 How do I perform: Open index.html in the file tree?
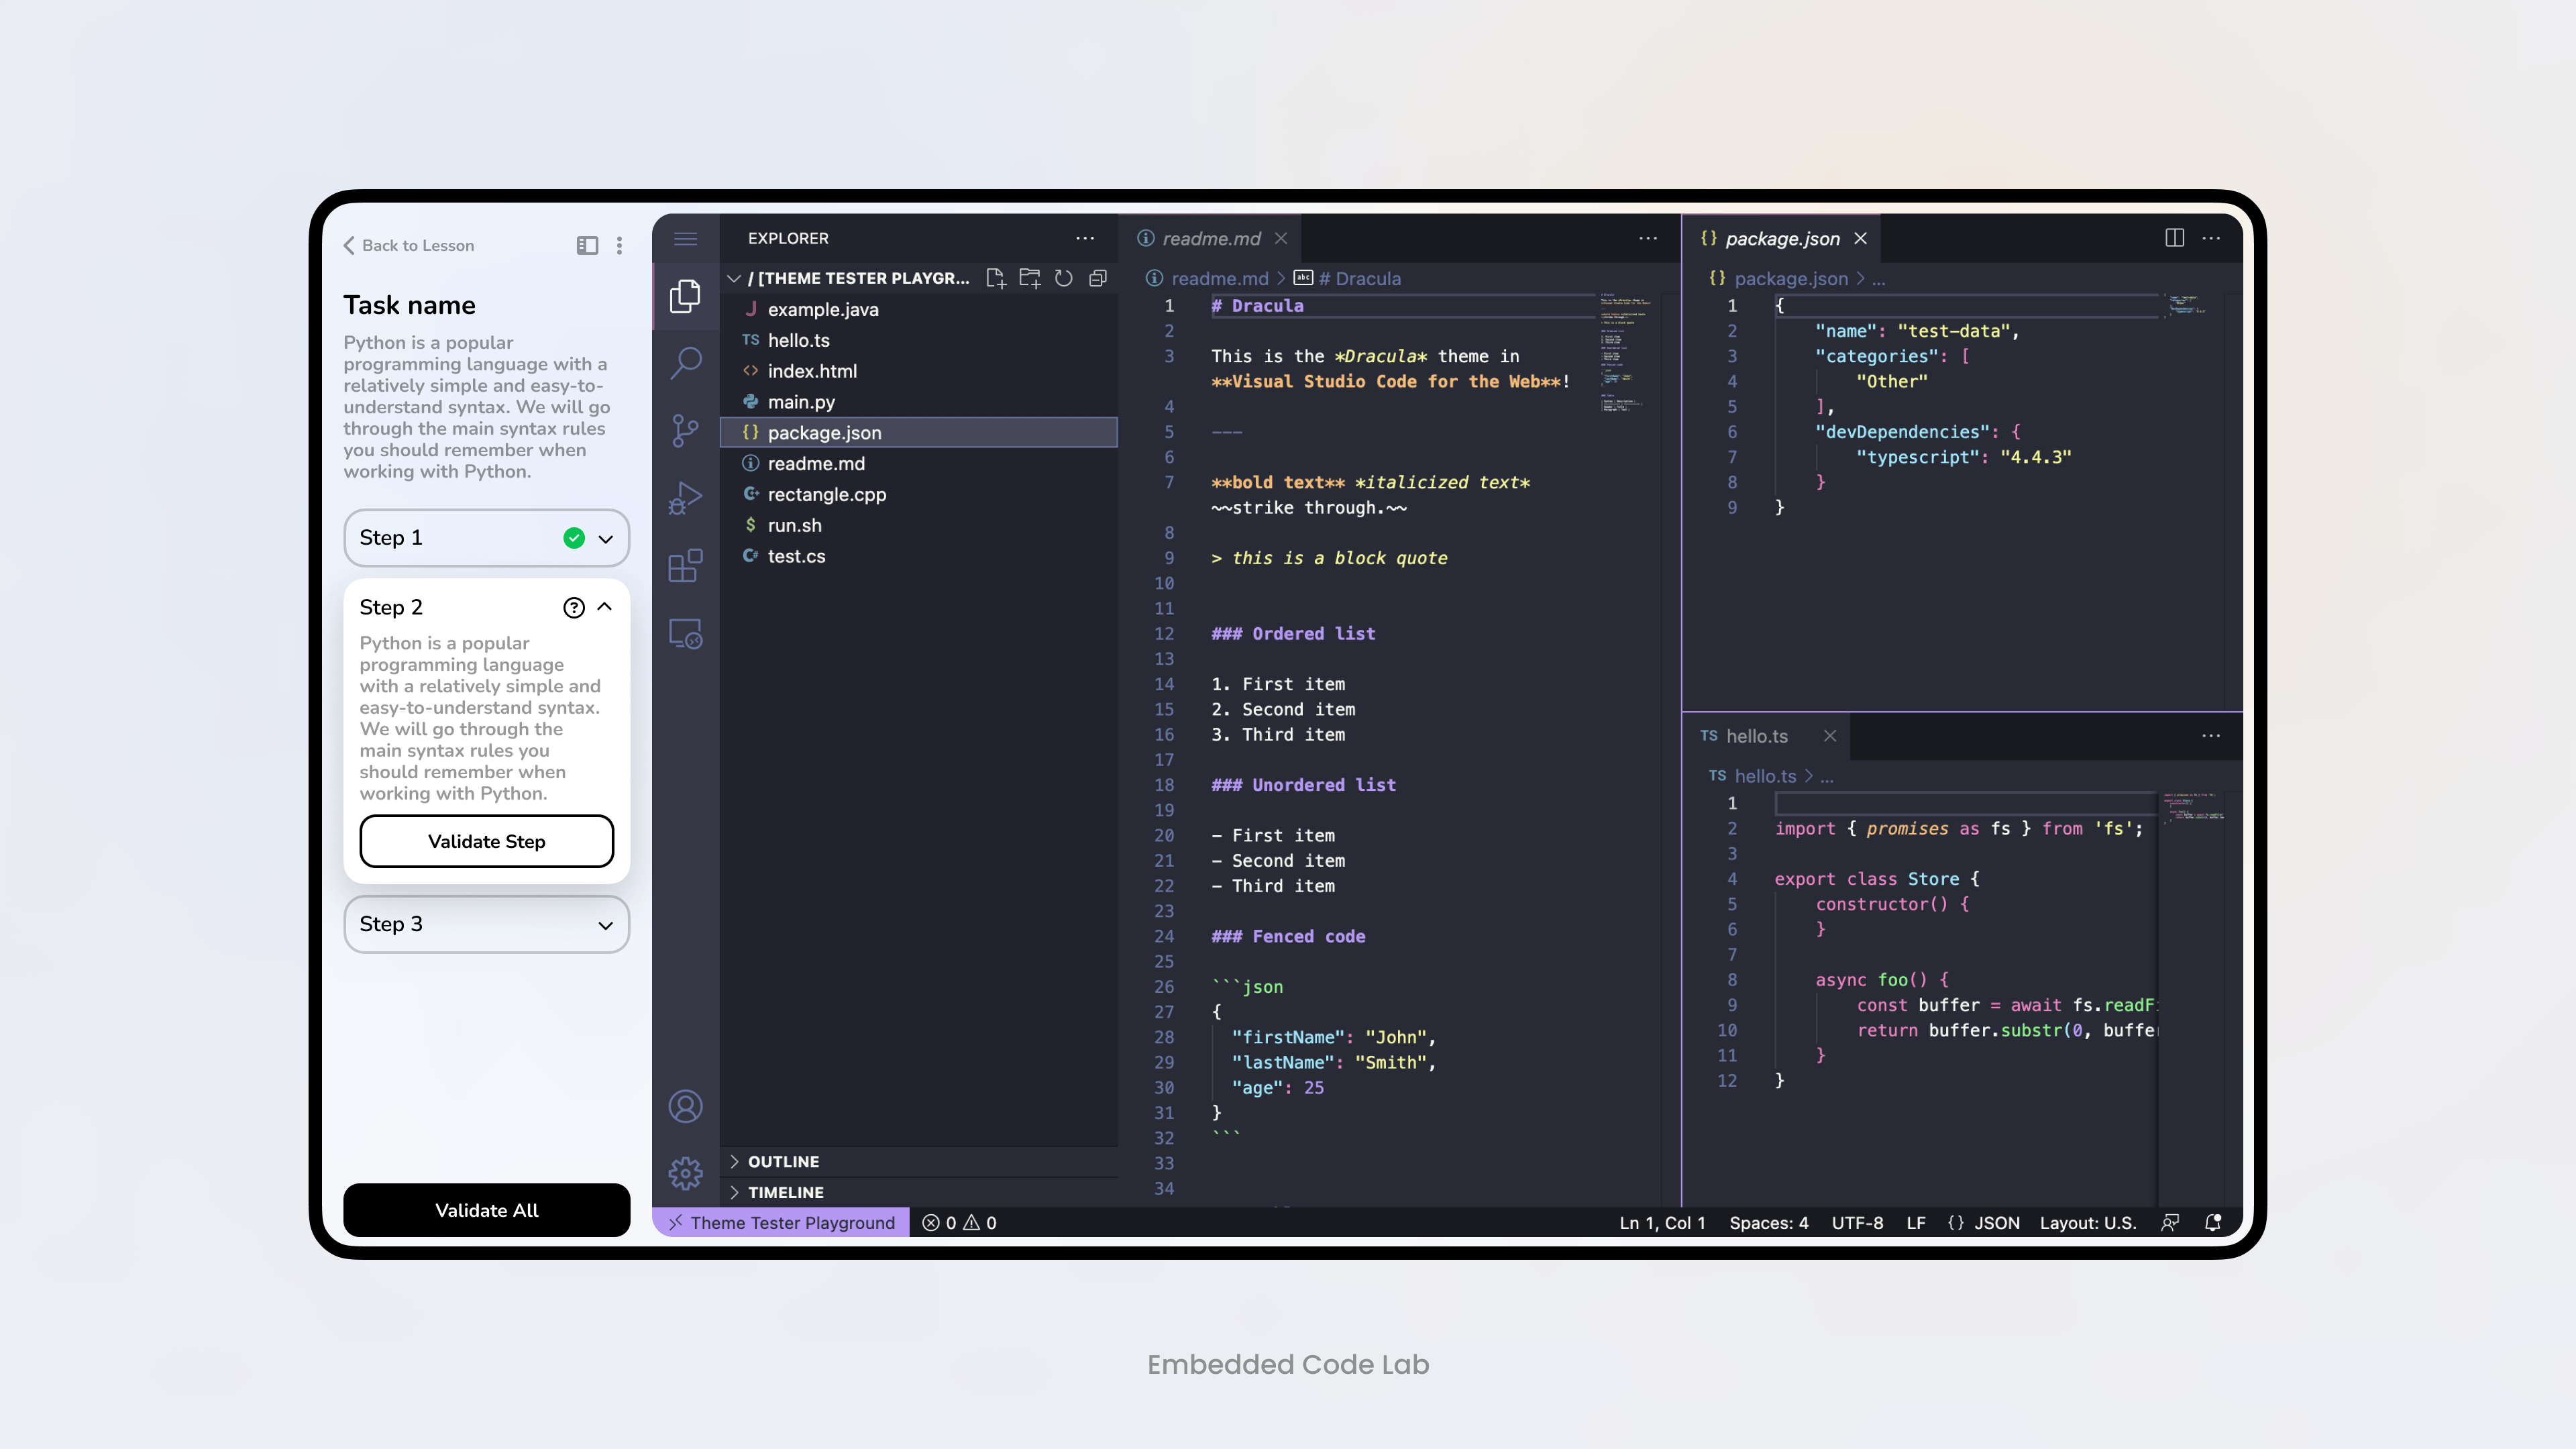pos(918,371)
